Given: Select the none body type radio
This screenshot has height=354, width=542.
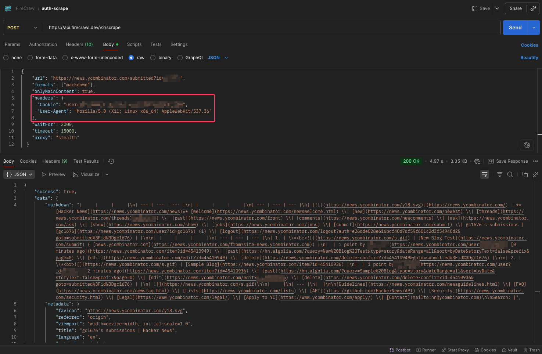Looking at the screenshot, I should point(6,58).
